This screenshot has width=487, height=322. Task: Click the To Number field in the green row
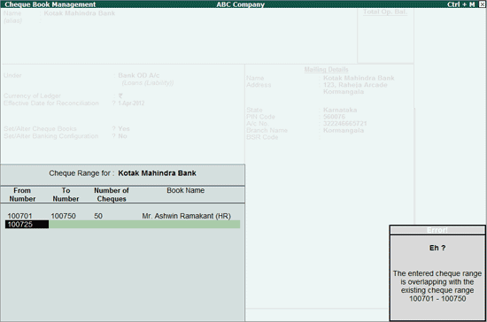point(66,225)
